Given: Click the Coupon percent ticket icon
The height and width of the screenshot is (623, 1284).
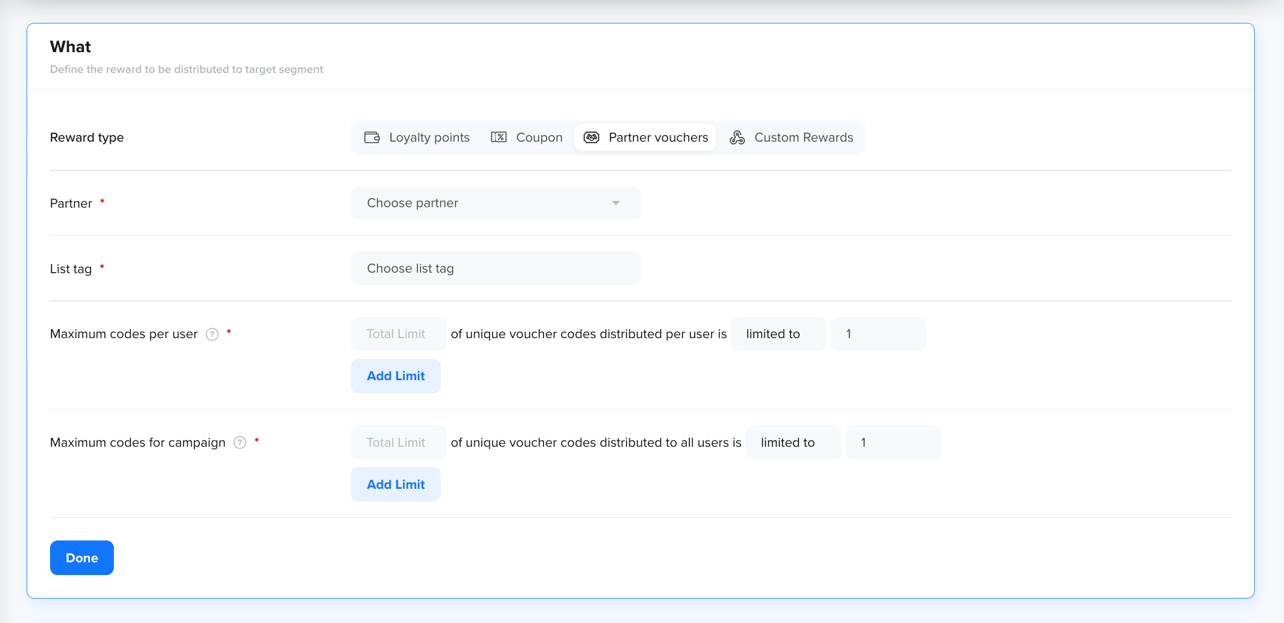Looking at the screenshot, I should [498, 137].
